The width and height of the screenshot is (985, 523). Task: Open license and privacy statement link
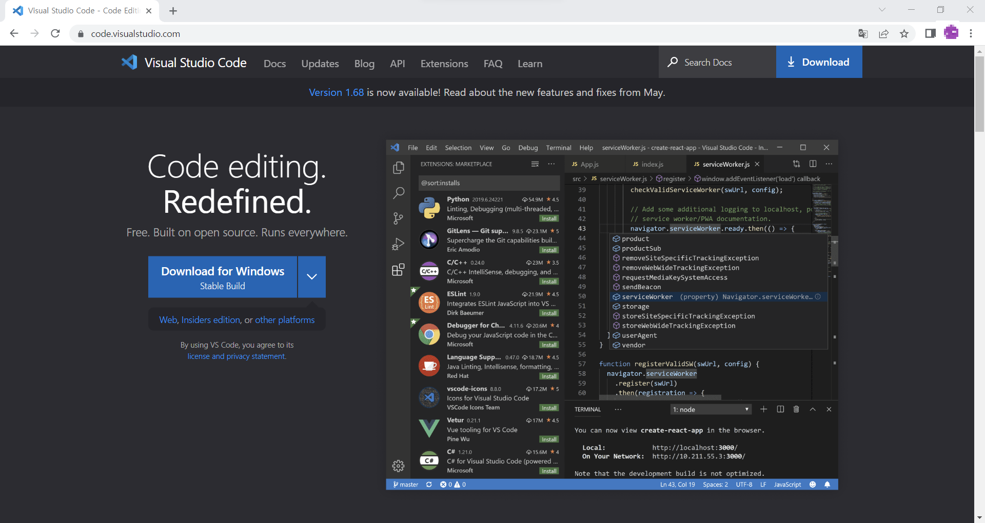[237, 356]
